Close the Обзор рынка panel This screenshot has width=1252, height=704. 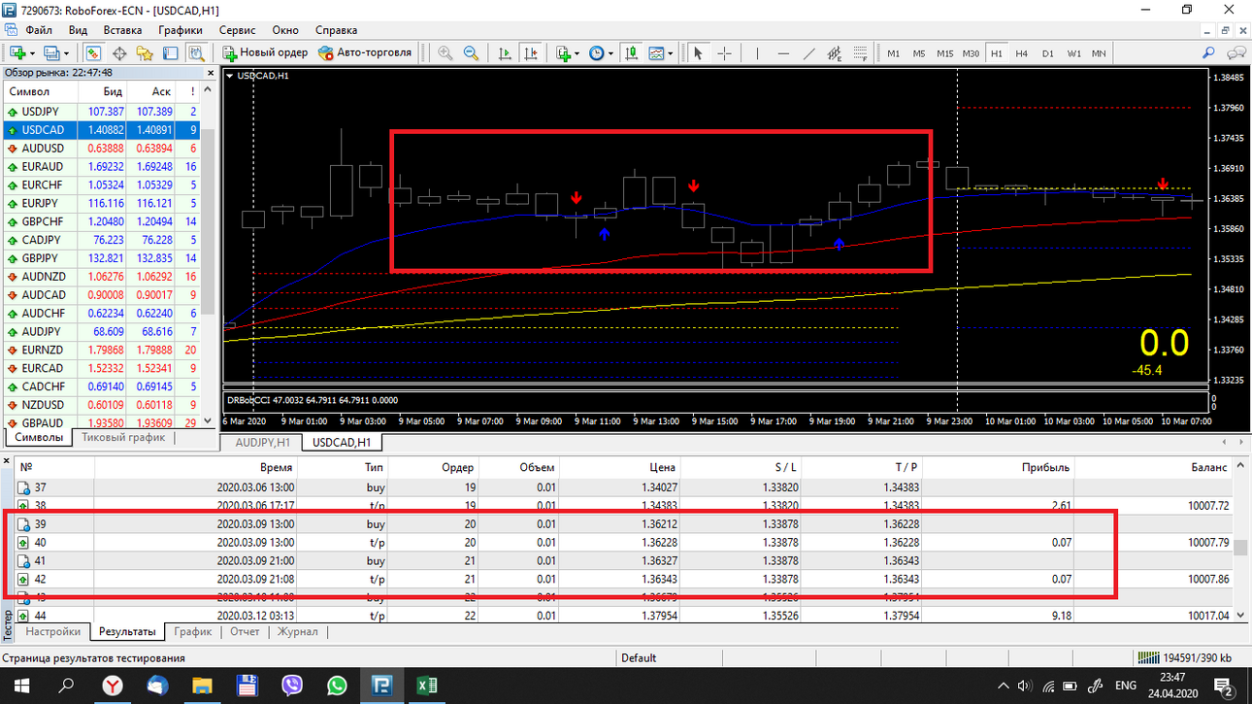point(212,73)
